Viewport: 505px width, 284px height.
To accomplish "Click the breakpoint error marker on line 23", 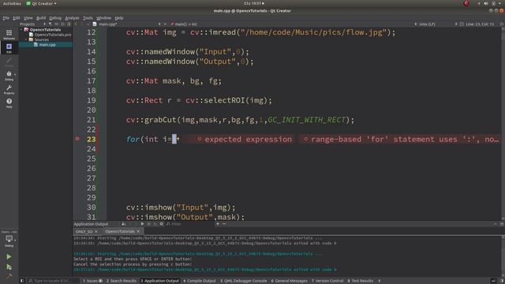I will point(77,139).
